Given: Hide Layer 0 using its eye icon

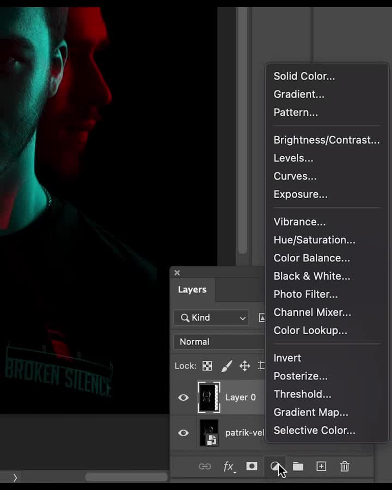Looking at the screenshot, I should pos(183,397).
